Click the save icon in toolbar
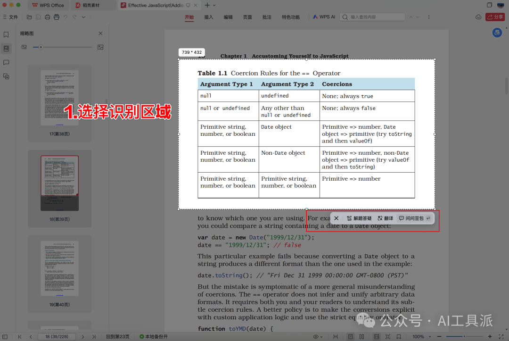 click(x=38, y=17)
